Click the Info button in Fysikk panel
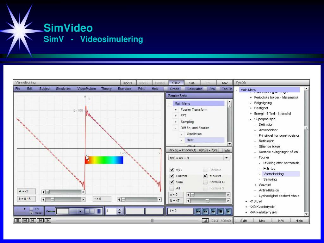 (x=281, y=221)
